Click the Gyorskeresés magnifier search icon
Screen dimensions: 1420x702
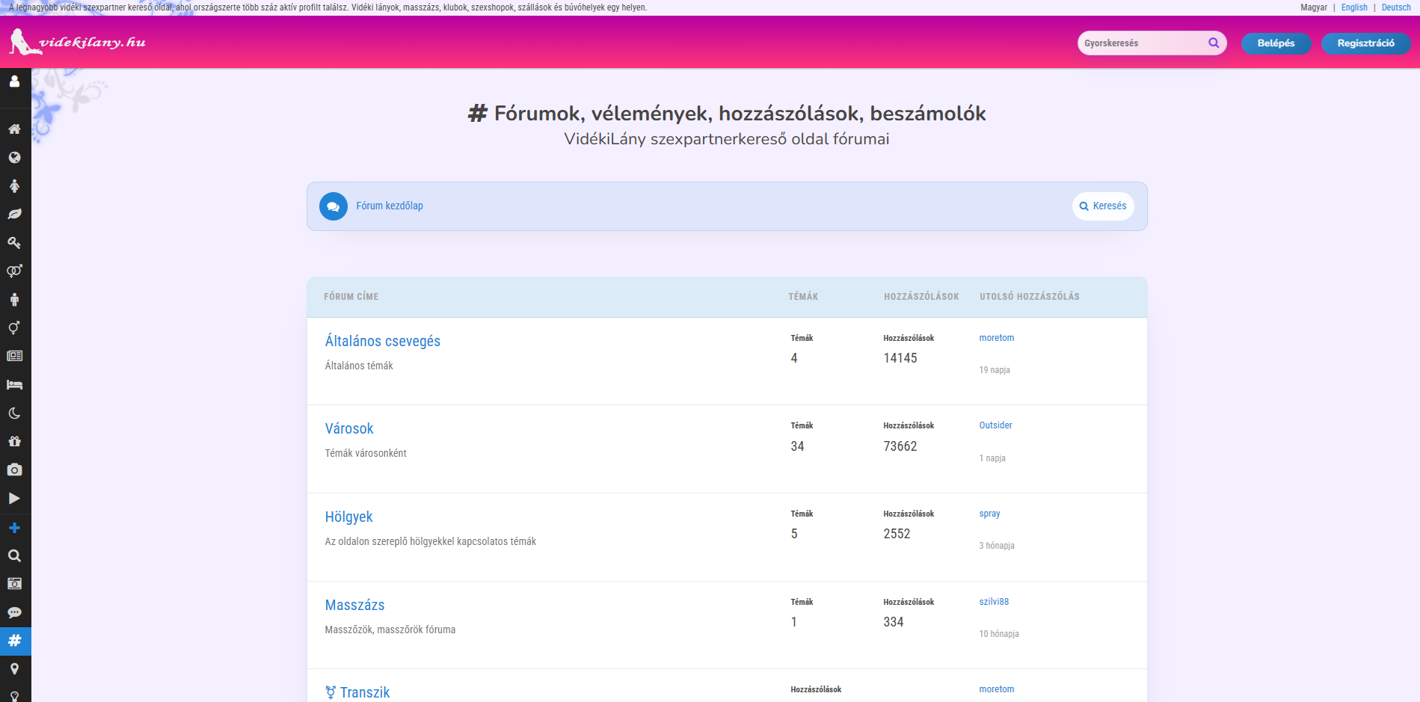tap(1214, 43)
